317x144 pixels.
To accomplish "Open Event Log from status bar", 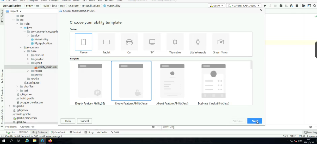I will coord(310,132).
